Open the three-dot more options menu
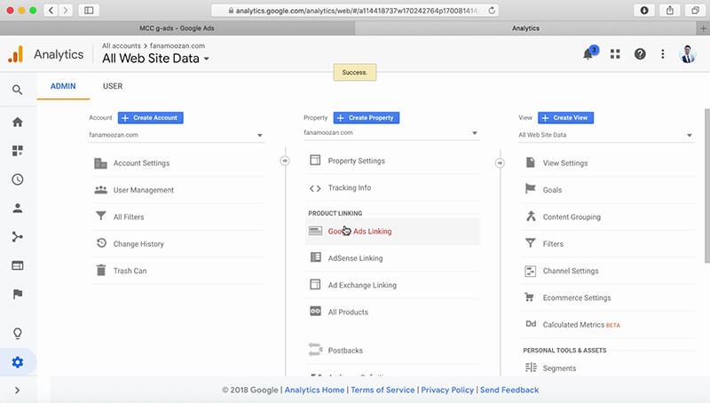The height and width of the screenshot is (403, 710). coord(662,54)
